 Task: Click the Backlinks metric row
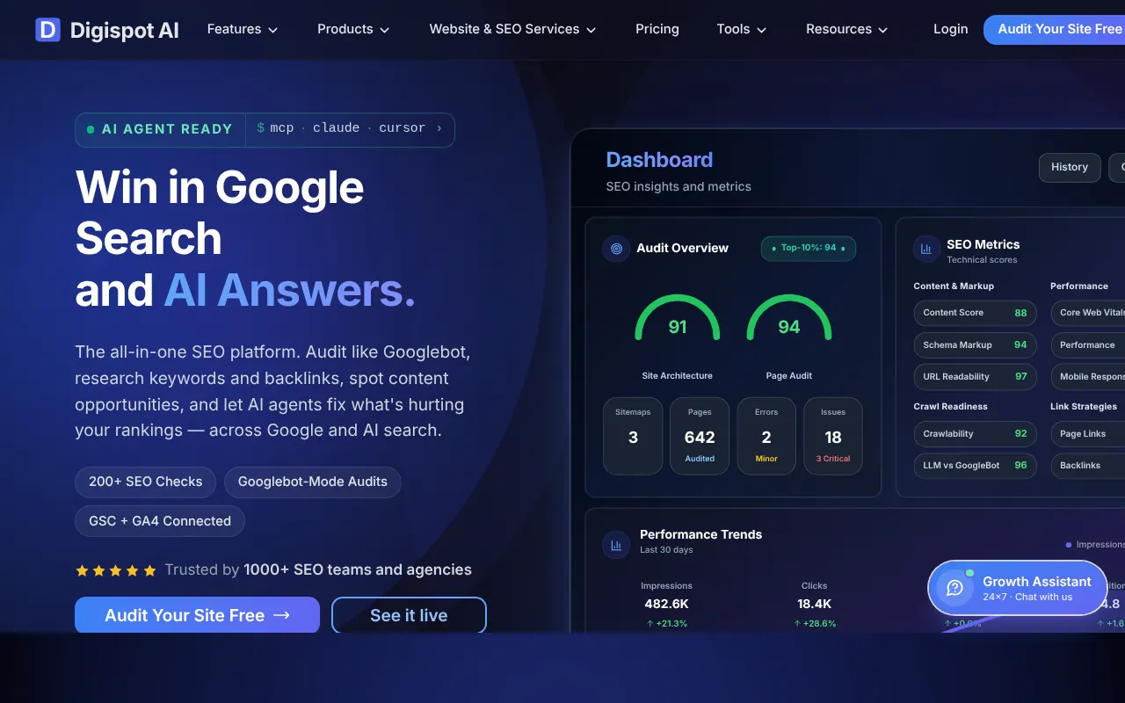[1088, 466]
